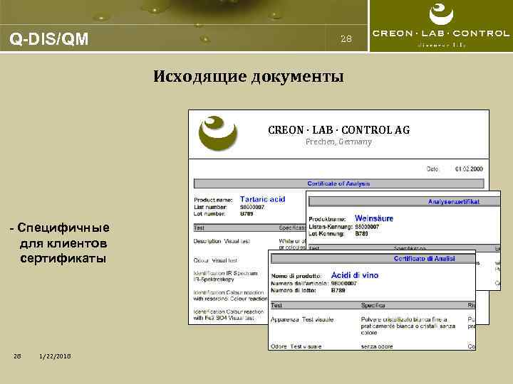This screenshot has width=513, height=384.
Task: Click the 'Analysenzertifikat' title bar
Action: point(405,201)
